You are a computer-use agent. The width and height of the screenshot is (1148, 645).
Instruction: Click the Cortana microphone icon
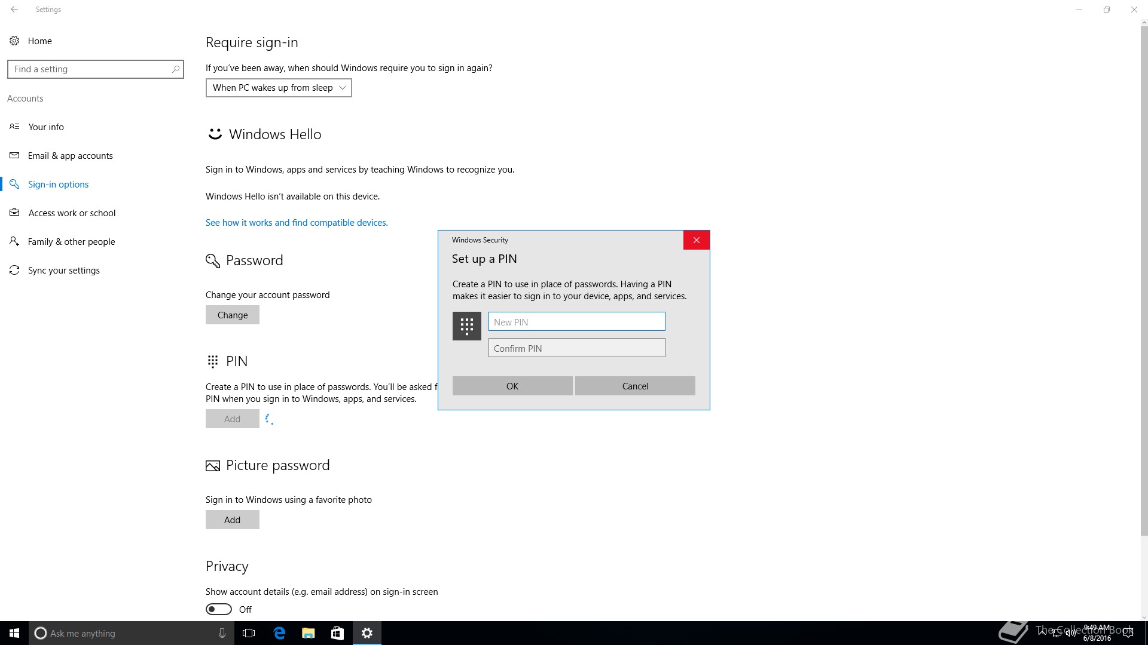click(222, 633)
